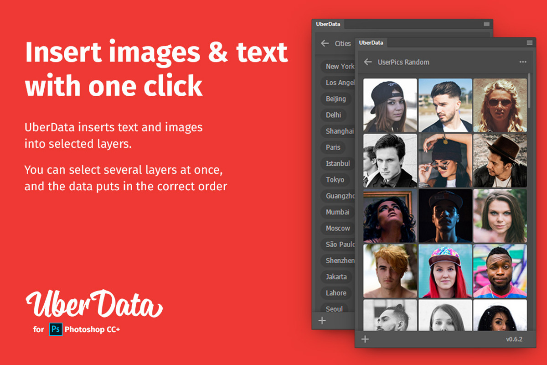547x365 pixels.
Task: Insert the Shanghai city tag
Action: tap(338, 131)
